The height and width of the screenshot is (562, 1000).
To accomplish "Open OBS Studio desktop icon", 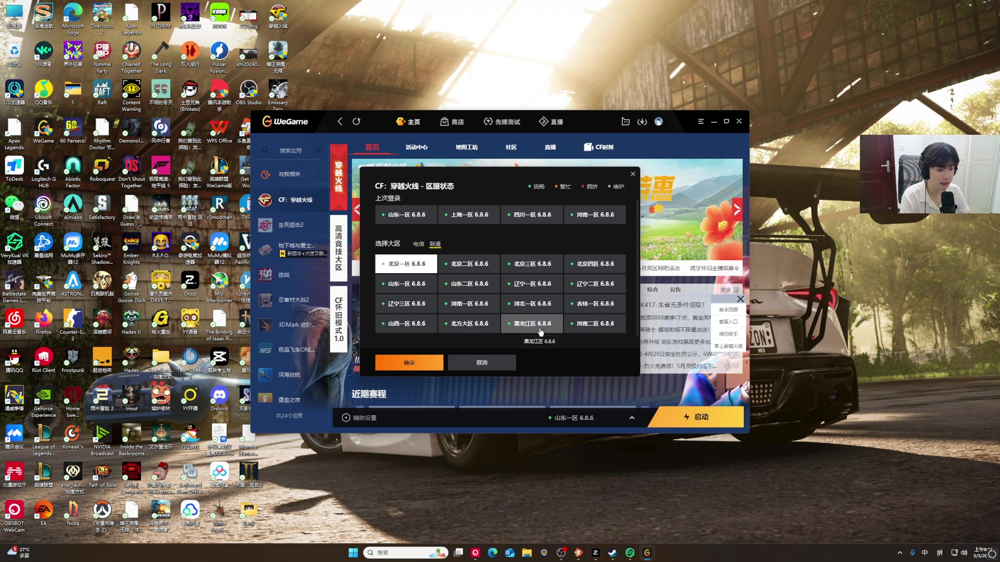I will (248, 93).
